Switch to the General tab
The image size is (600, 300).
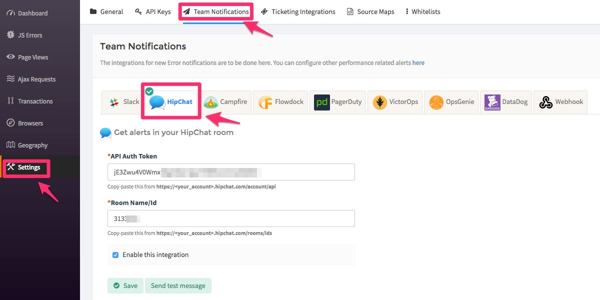tap(106, 11)
